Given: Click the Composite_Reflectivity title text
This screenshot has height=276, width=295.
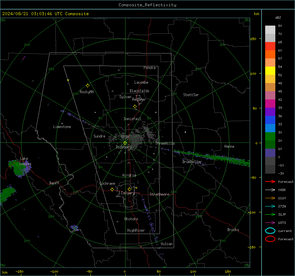Looking at the screenshot, I should (x=147, y=5).
